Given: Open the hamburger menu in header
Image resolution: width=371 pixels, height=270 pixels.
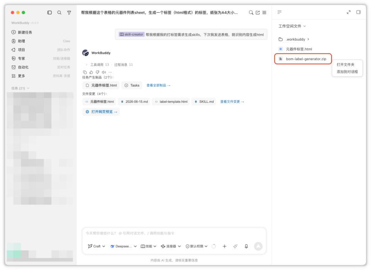Looking at the screenshot, I should pyautogui.click(x=264, y=12).
